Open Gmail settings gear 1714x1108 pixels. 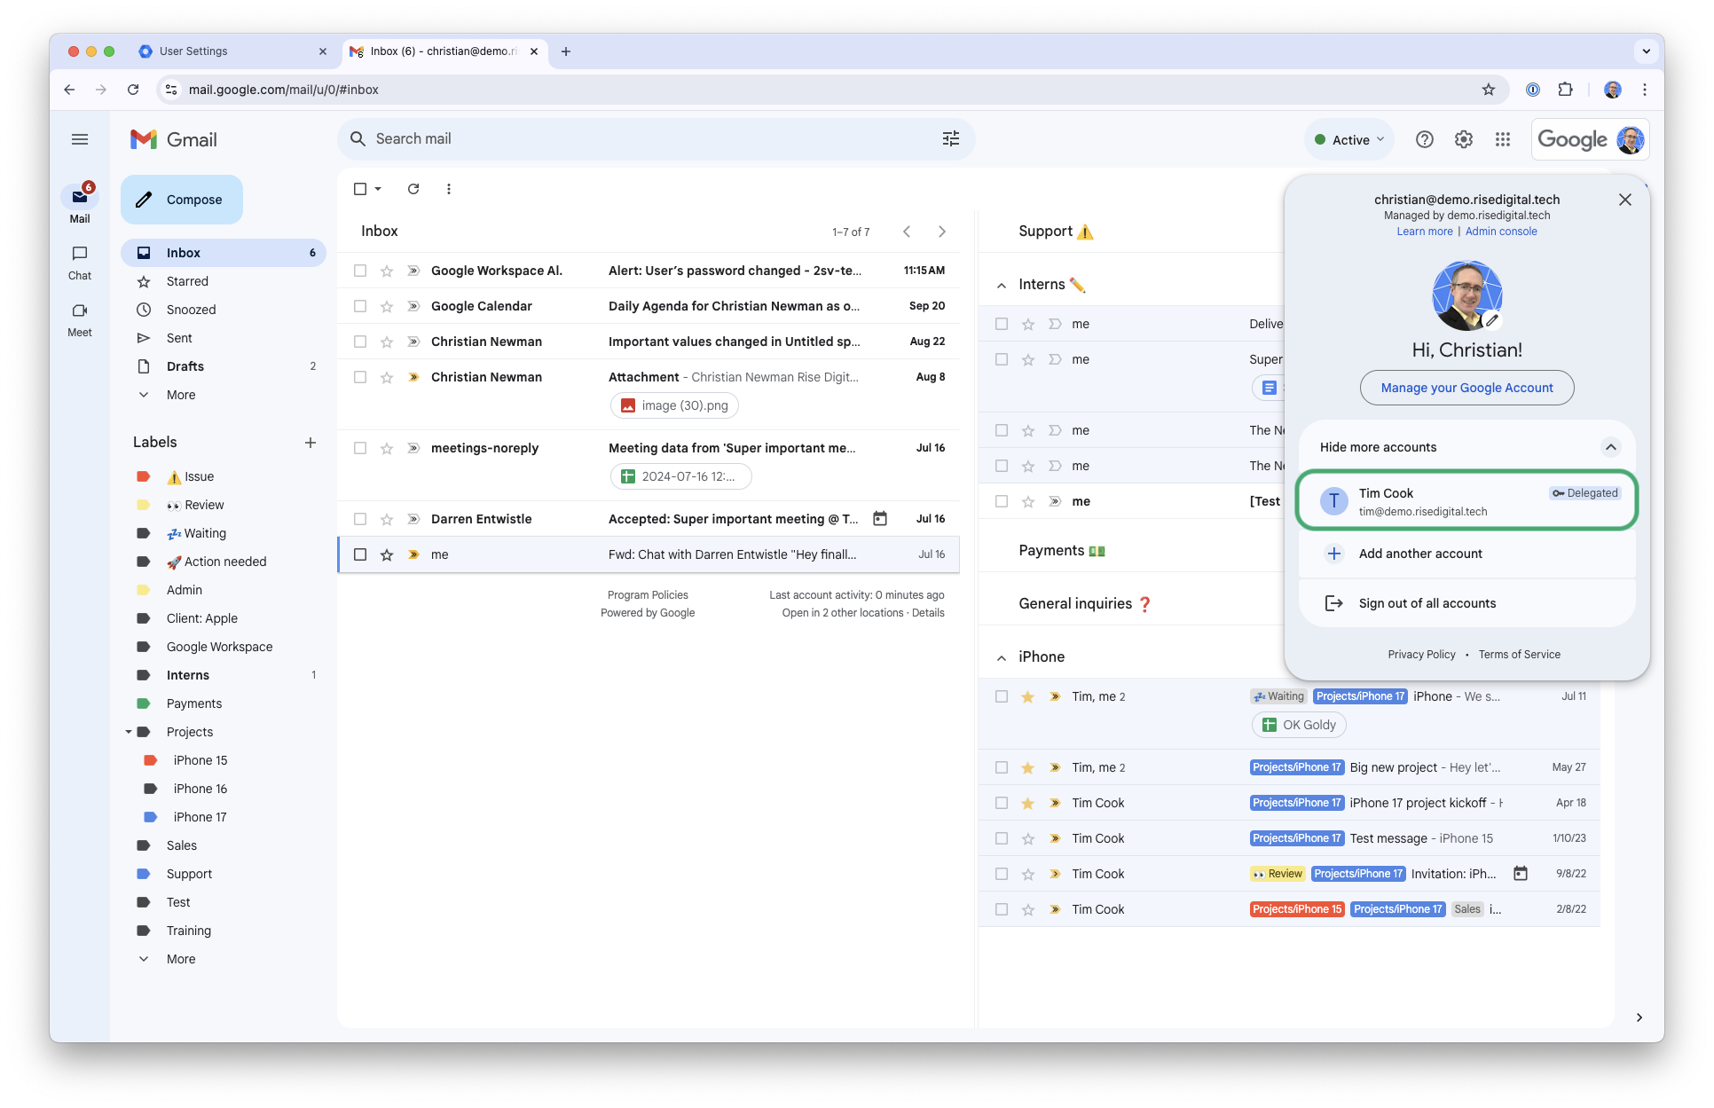(1463, 139)
